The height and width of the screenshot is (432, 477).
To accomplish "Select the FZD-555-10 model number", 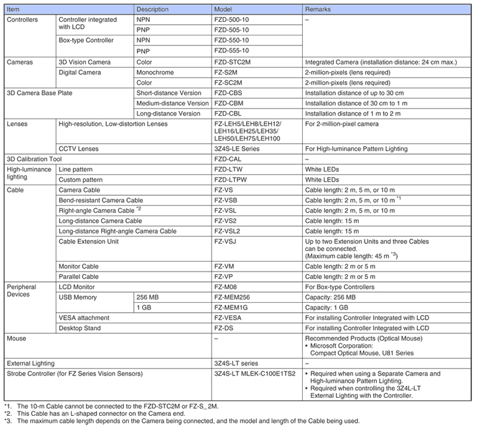I will coord(231,50).
